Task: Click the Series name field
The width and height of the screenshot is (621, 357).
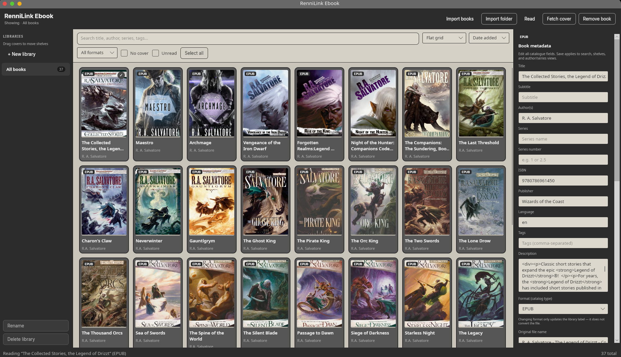Action: (563, 139)
